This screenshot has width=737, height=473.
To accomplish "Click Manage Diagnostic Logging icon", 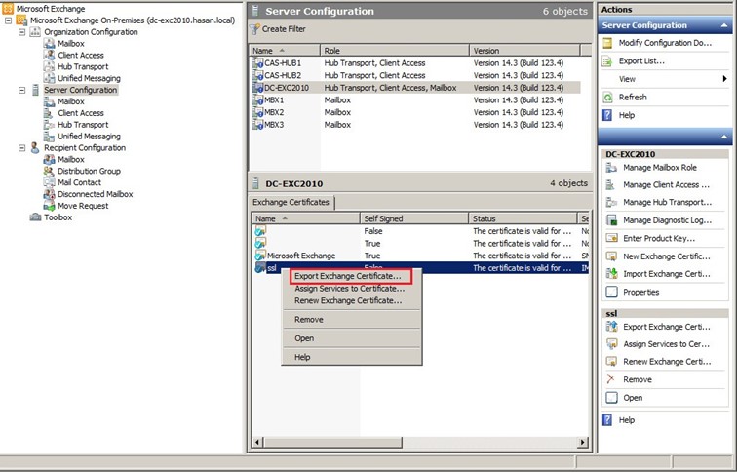I will [611, 220].
